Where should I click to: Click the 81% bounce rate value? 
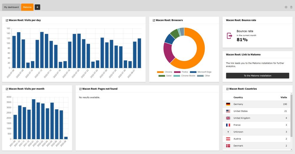242,40
